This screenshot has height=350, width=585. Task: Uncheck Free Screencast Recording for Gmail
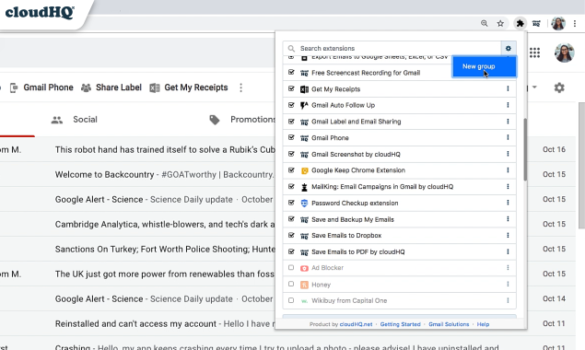[x=291, y=73]
